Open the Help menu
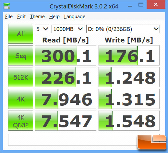The image size is (168, 153). click(x=54, y=17)
